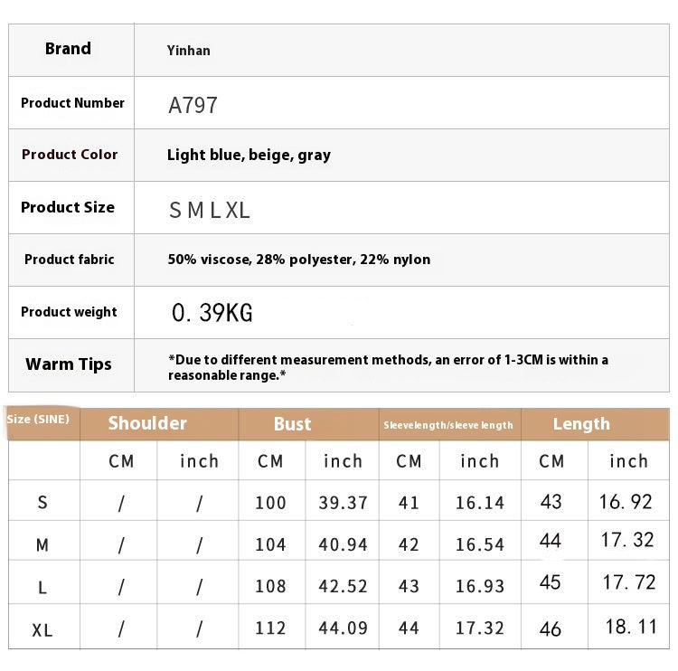Viewport: 678px width, 671px height.
Task: Click the 0.39KG product weight value
Action: [x=212, y=313]
